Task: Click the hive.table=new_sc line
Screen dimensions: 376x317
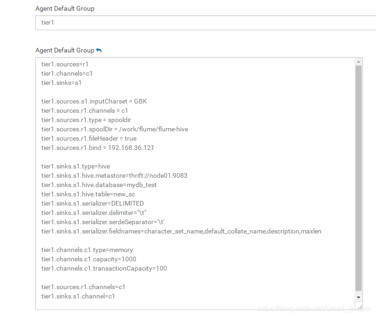Action: tap(88, 194)
